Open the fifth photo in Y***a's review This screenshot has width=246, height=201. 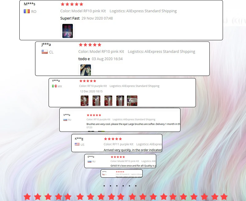[x=132, y=101]
